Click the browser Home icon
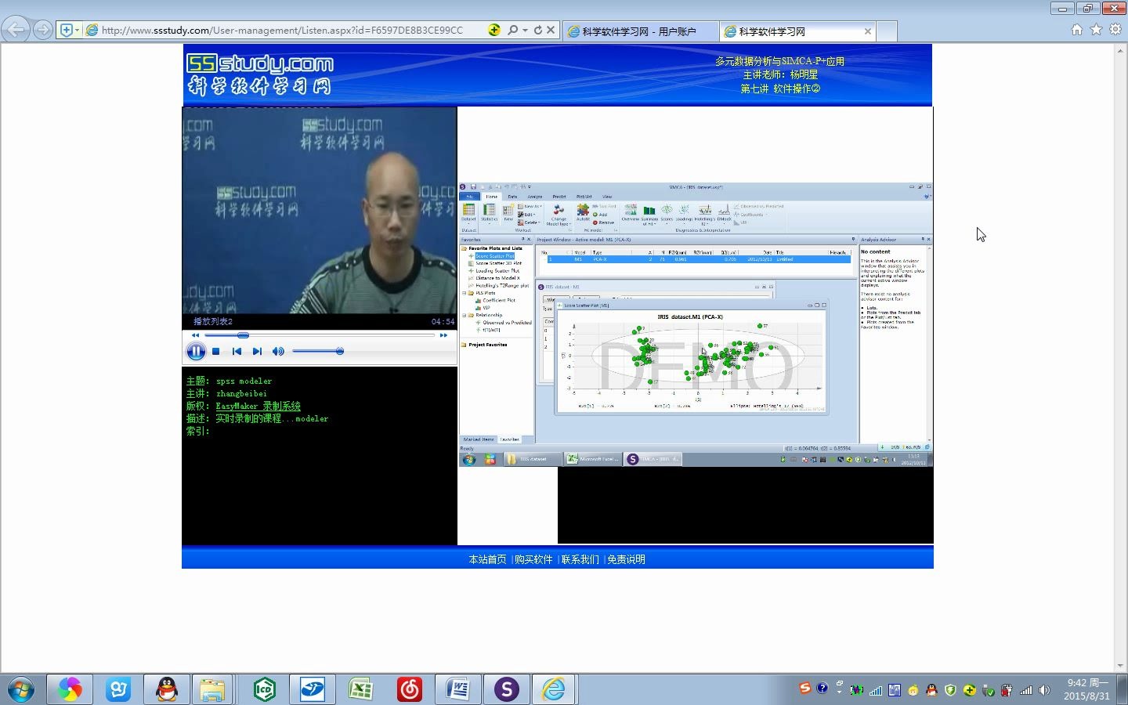 pyautogui.click(x=1077, y=30)
